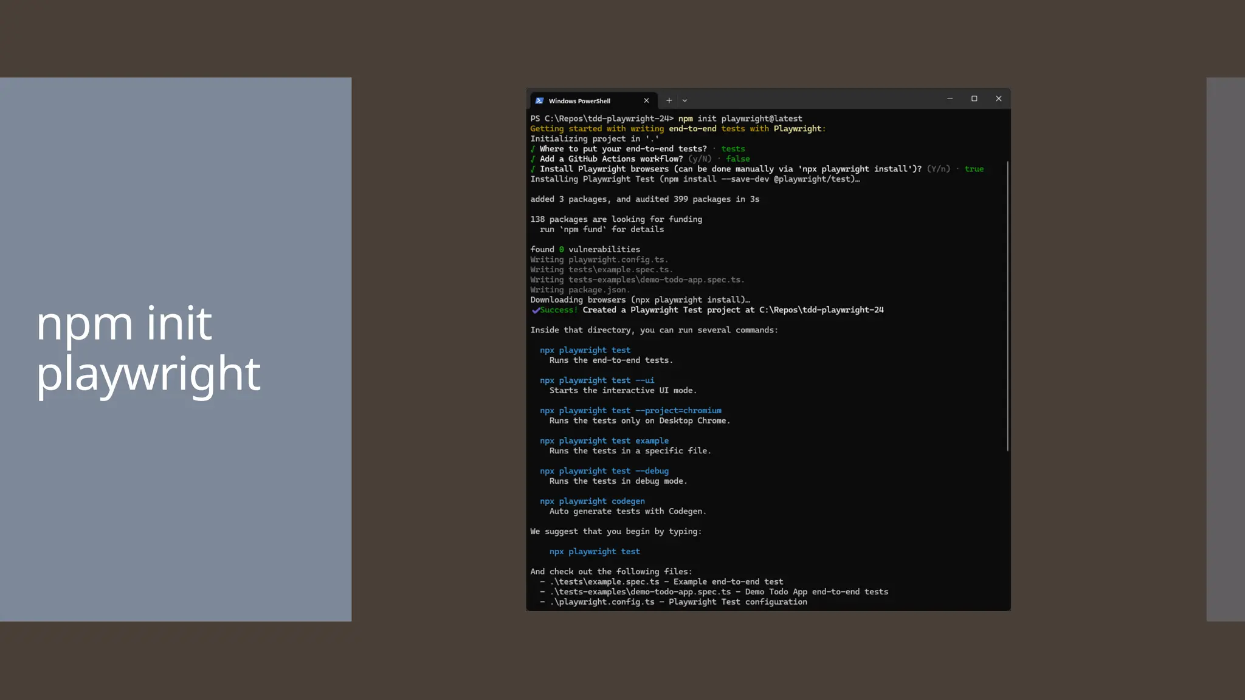The width and height of the screenshot is (1245, 700).
Task: Open a new terminal tab with plus
Action: coord(669,101)
